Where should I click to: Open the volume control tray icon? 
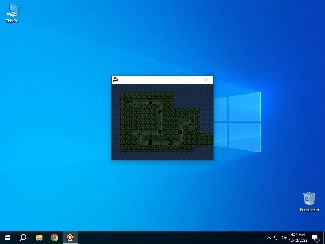283,238
